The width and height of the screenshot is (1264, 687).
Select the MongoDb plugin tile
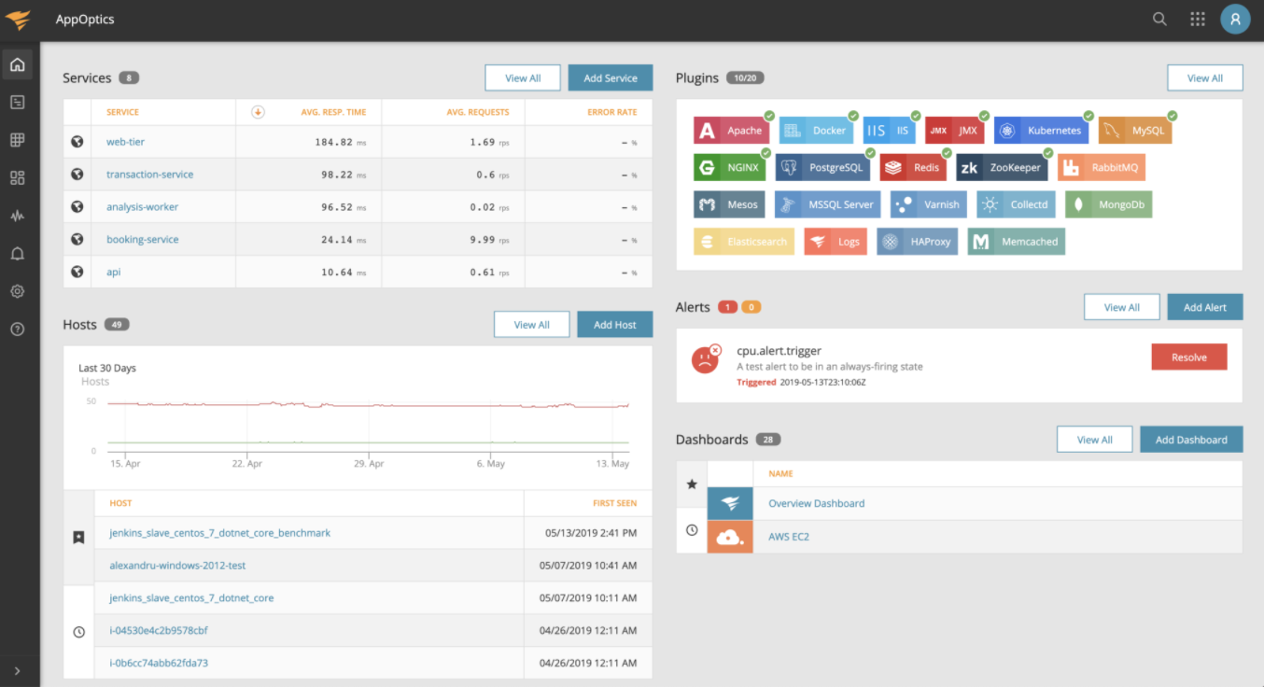(x=1109, y=204)
